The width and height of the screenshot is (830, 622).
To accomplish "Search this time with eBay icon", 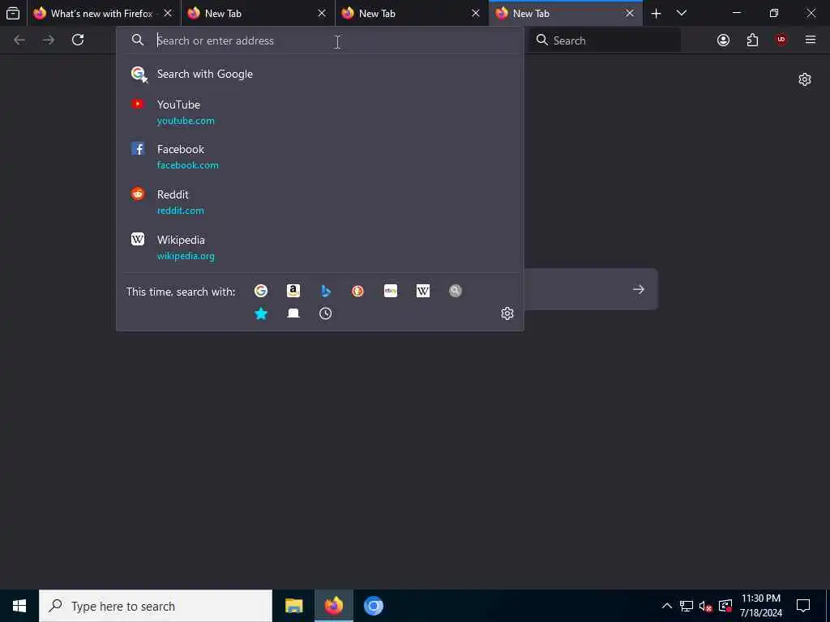I will tap(391, 291).
